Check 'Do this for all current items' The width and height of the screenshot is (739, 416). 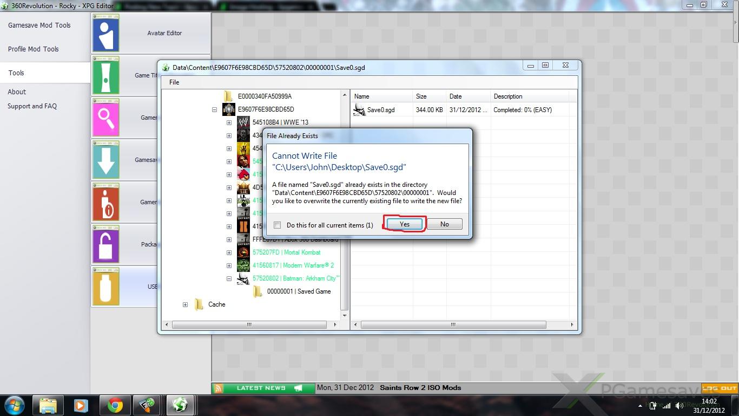coord(278,225)
